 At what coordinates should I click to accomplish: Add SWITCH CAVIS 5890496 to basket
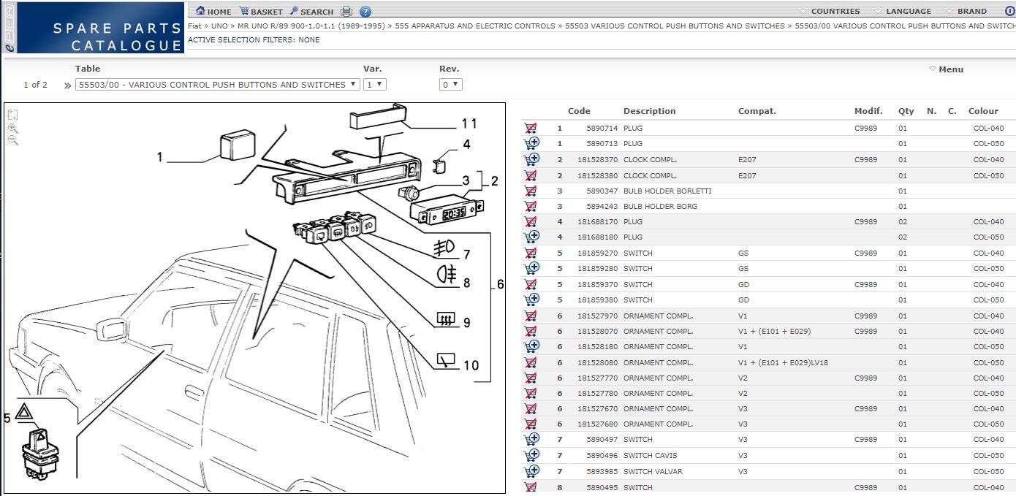[531, 455]
